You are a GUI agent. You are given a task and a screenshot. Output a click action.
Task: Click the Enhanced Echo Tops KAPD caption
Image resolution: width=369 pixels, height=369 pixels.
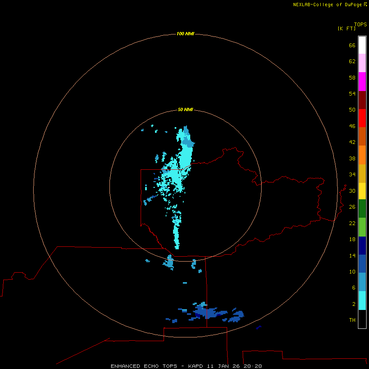(x=186, y=366)
